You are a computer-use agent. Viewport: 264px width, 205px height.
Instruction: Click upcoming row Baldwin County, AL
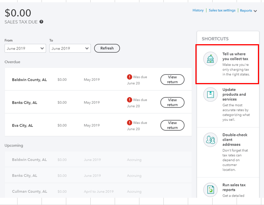coord(98,160)
